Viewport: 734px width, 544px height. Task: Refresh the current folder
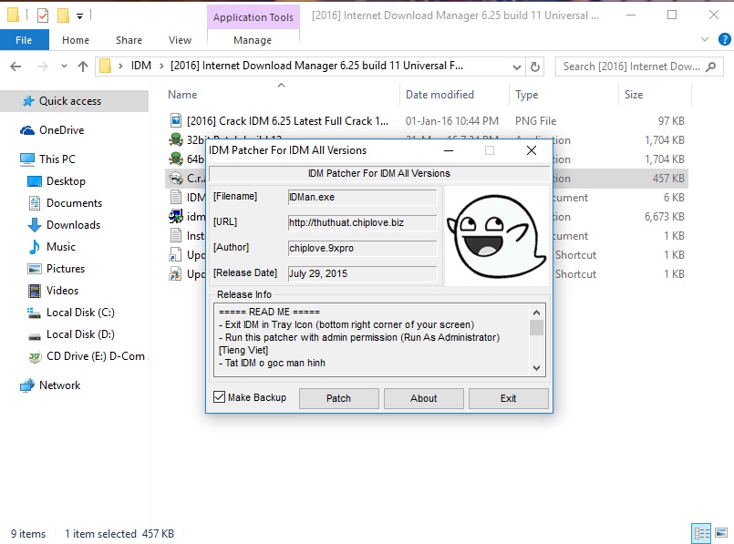pyautogui.click(x=535, y=67)
